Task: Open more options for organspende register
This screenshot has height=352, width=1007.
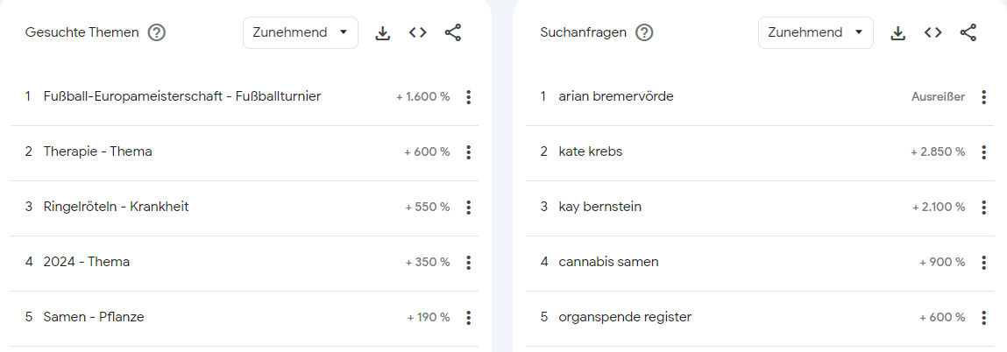Action: pyautogui.click(x=984, y=318)
